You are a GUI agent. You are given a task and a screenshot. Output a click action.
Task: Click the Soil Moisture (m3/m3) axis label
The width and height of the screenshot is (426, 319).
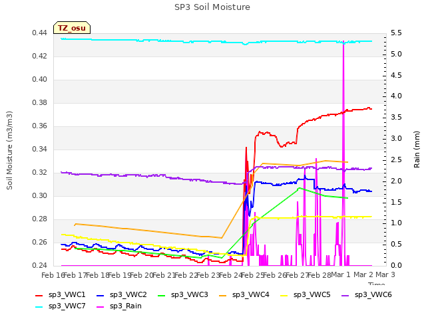pos(9,150)
